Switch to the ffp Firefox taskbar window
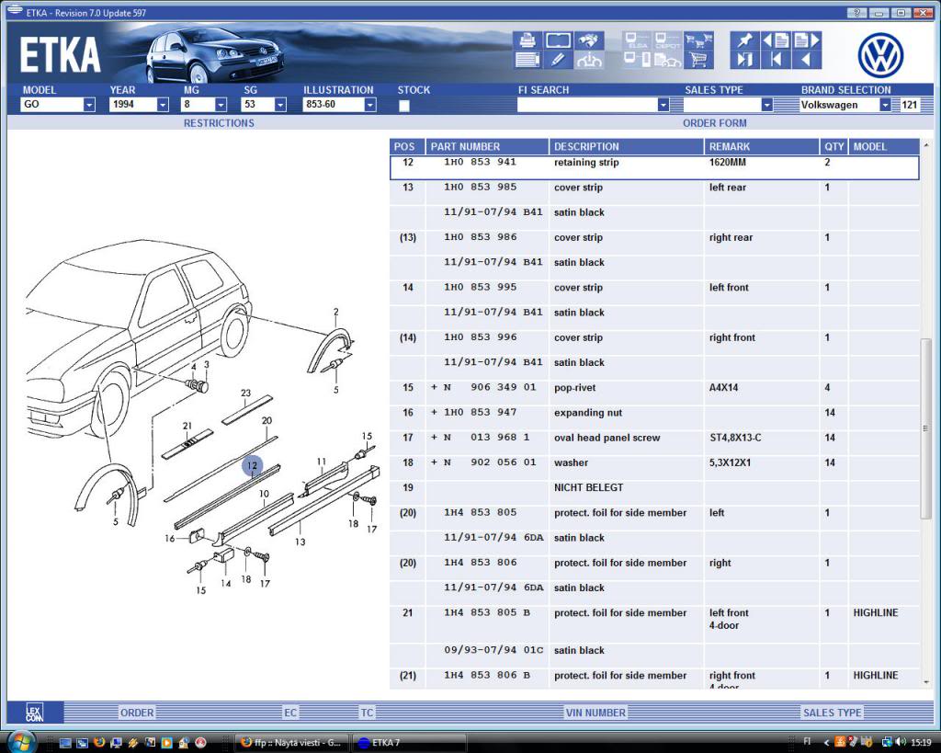The height and width of the screenshot is (753, 941). point(291,743)
